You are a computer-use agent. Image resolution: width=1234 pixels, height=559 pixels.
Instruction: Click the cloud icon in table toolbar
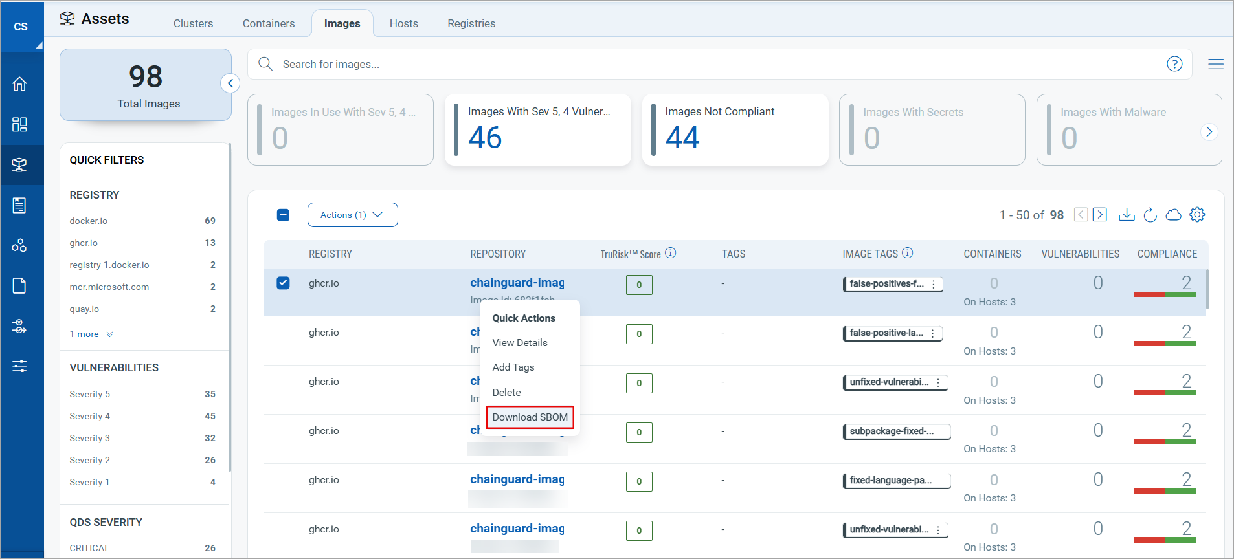click(x=1173, y=215)
